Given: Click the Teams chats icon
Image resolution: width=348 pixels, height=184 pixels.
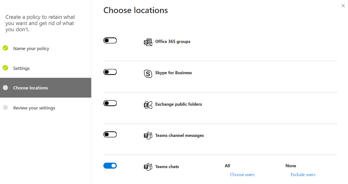Looking at the screenshot, I should tap(148, 167).
